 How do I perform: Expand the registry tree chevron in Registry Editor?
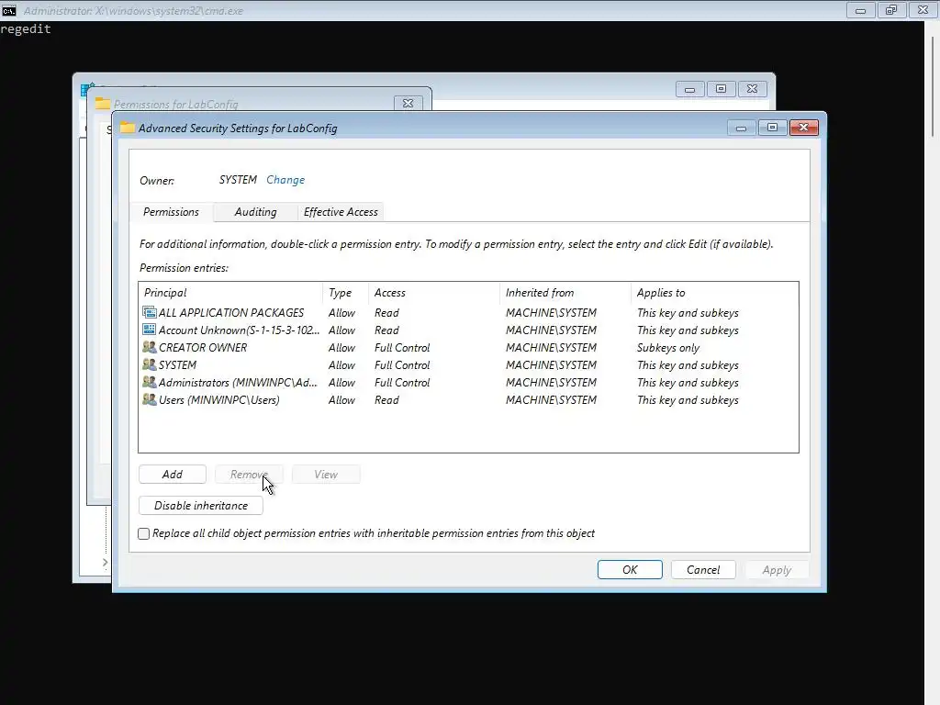coord(105,562)
